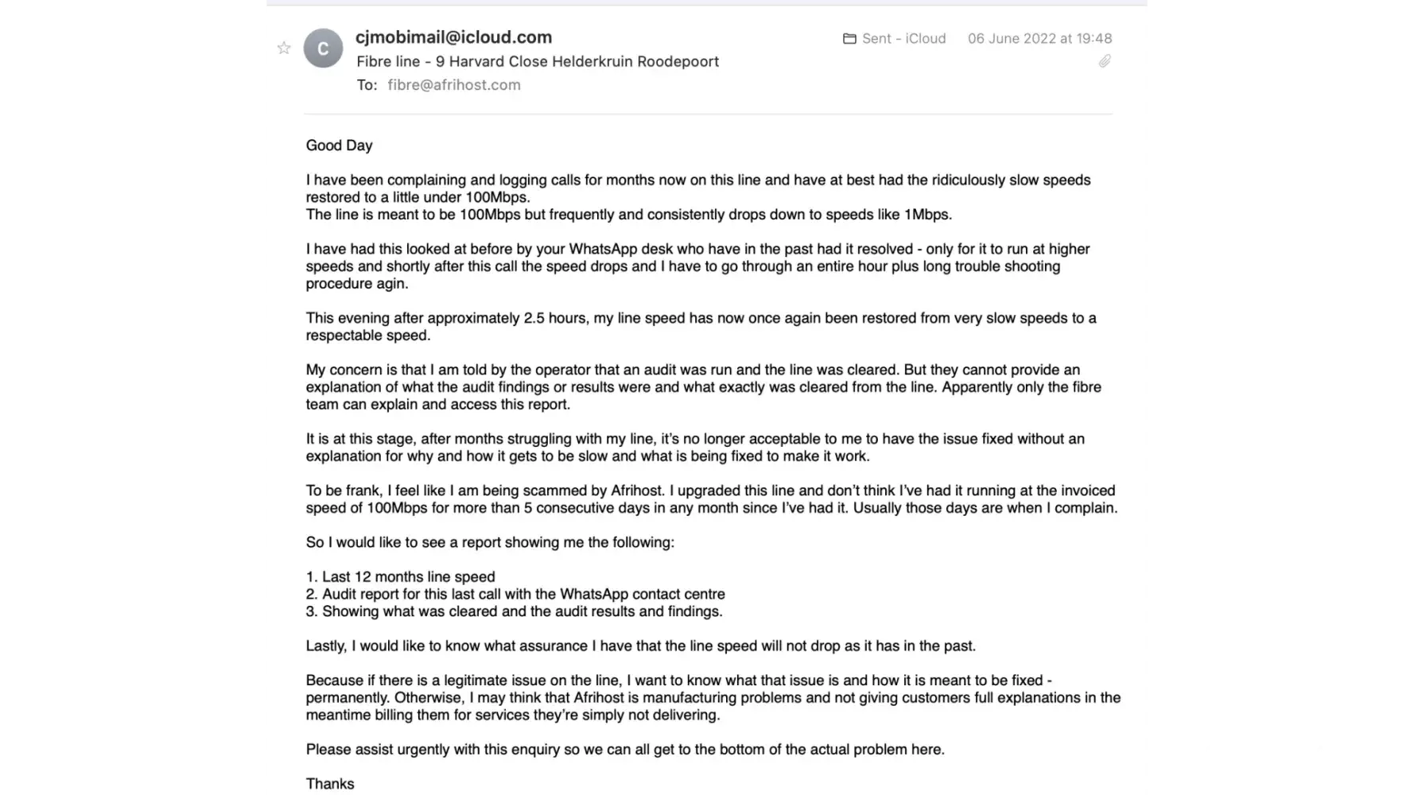The height and width of the screenshot is (795, 1414).
Task: Click the "Thanks" sign-off text
Action: click(x=330, y=784)
